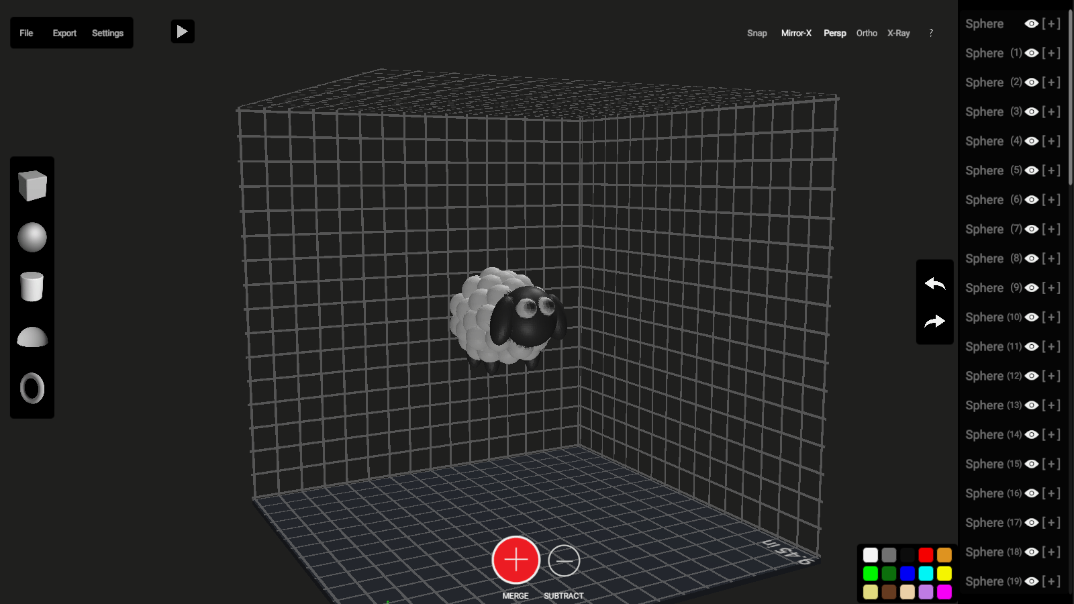Expand Sphere (5) with [+]
Screen dimensions: 1074x604
click(1051, 170)
